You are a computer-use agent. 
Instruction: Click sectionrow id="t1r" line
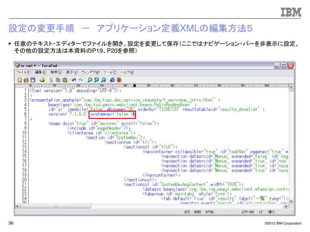tap(130, 142)
